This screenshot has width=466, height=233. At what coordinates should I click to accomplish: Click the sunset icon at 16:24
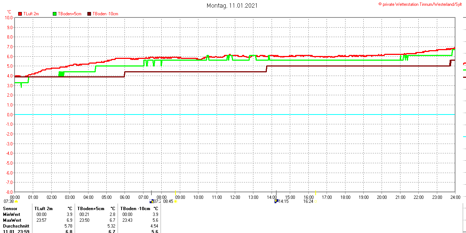(x=315, y=201)
